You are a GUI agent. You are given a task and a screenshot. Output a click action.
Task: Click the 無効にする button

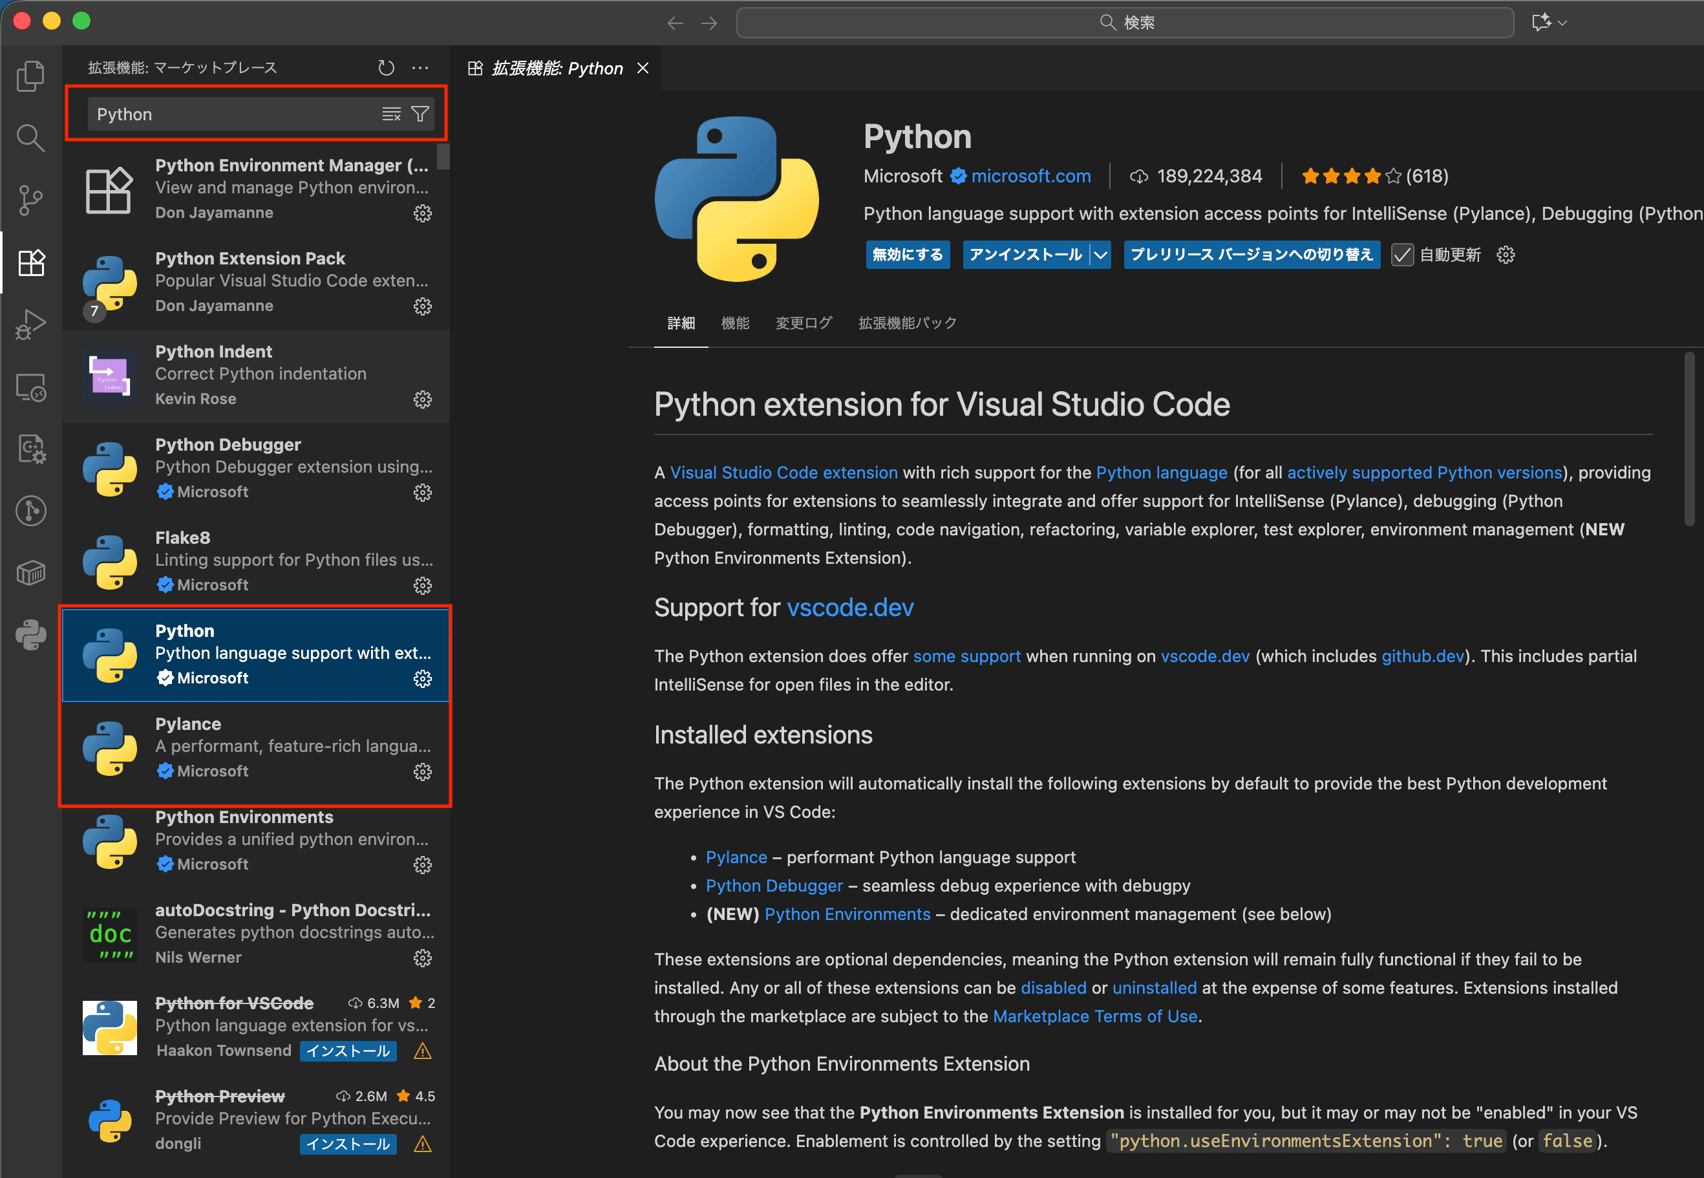[907, 255]
